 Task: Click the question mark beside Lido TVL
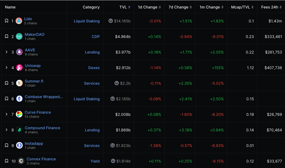[111, 21]
